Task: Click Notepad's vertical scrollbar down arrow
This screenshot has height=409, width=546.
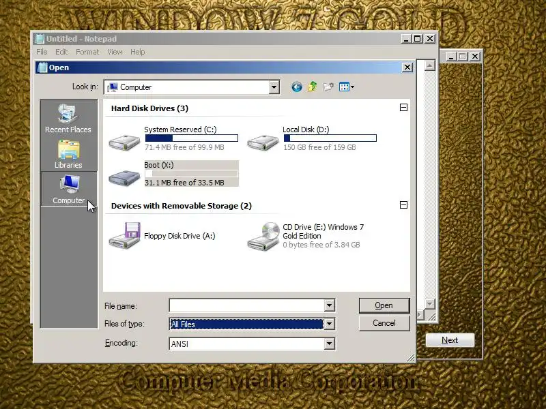Action: 430,303
